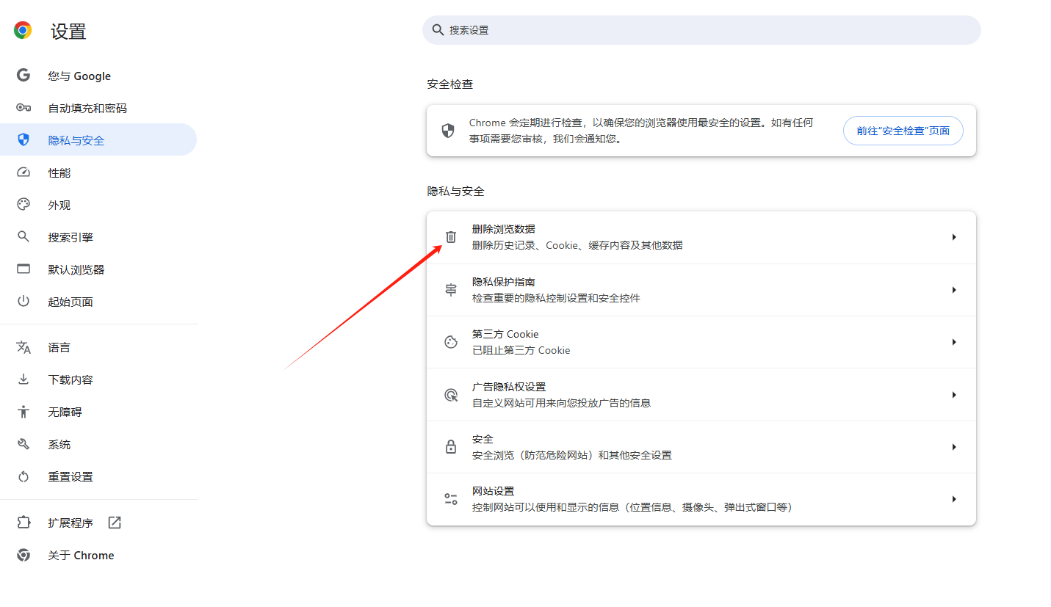The image size is (1051, 607).
Task: Open 下载内容 in the sidebar
Action: [x=98, y=379]
